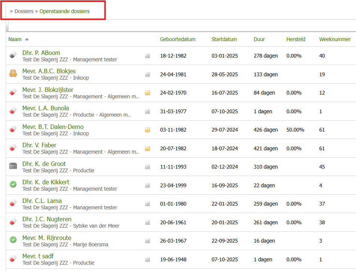Click the red pill icon beside Dhr. J.C. Nugteren
The width and height of the screenshot is (356, 271).
[x=13, y=222]
